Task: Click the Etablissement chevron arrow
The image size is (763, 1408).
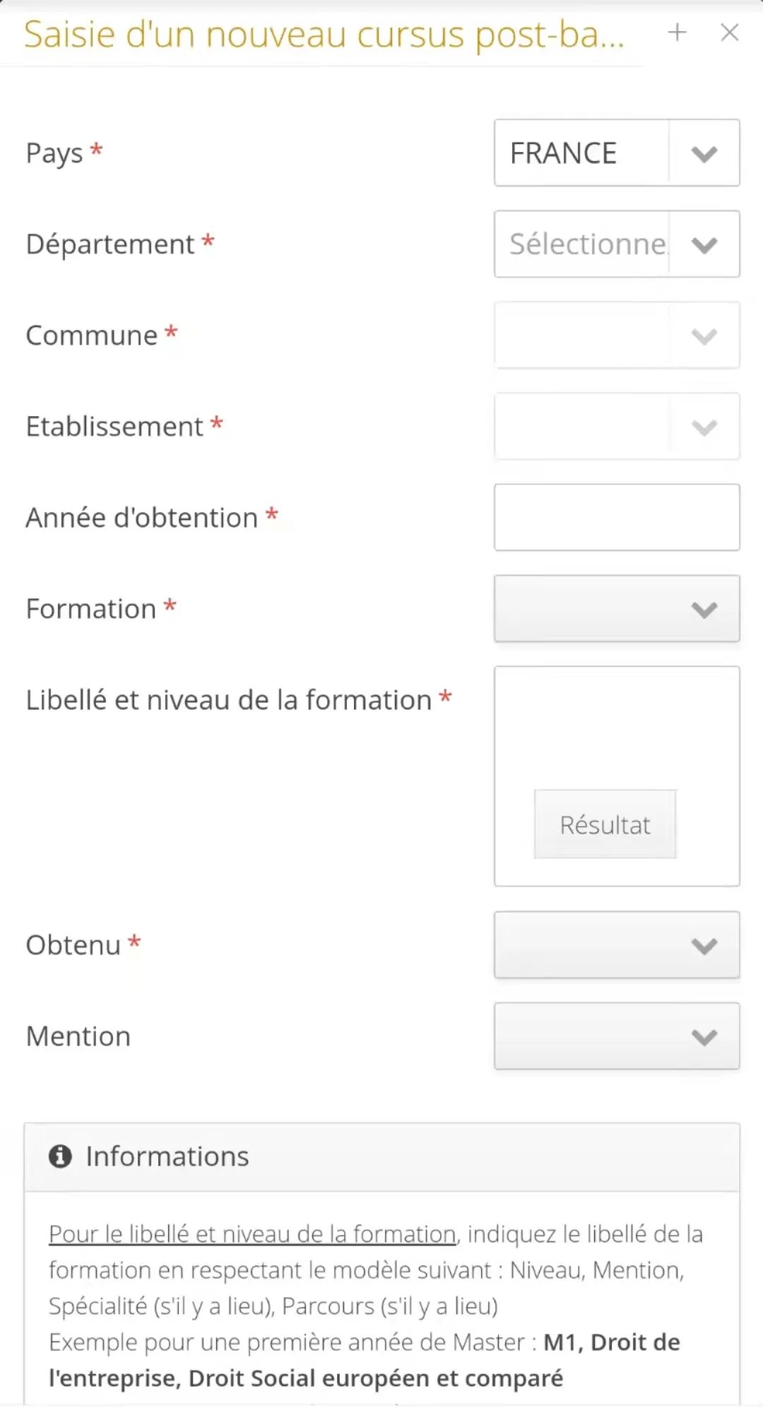Action: click(704, 427)
